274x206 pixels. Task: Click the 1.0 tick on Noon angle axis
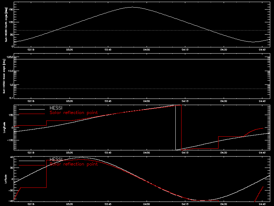[x=11, y=85]
